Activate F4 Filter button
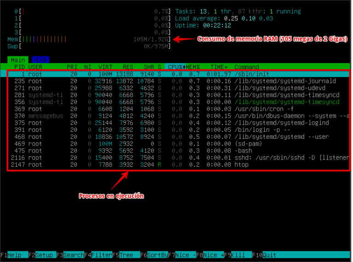This screenshot has width=353, height=262. (x=98, y=255)
